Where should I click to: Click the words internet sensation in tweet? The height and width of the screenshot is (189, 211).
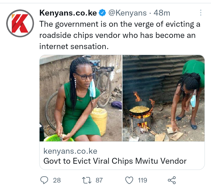[x=74, y=46]
